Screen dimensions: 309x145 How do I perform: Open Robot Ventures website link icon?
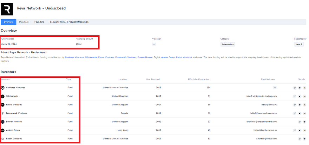(x=300, y=139)
